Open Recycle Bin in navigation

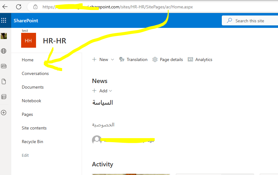32,142
